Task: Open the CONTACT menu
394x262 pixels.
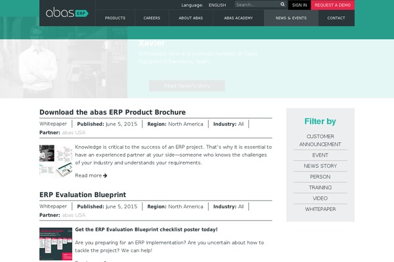Action: coord(336,18)
